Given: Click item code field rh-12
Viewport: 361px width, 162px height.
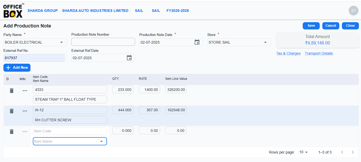Looking at the screenshot, I should (70, 110).
